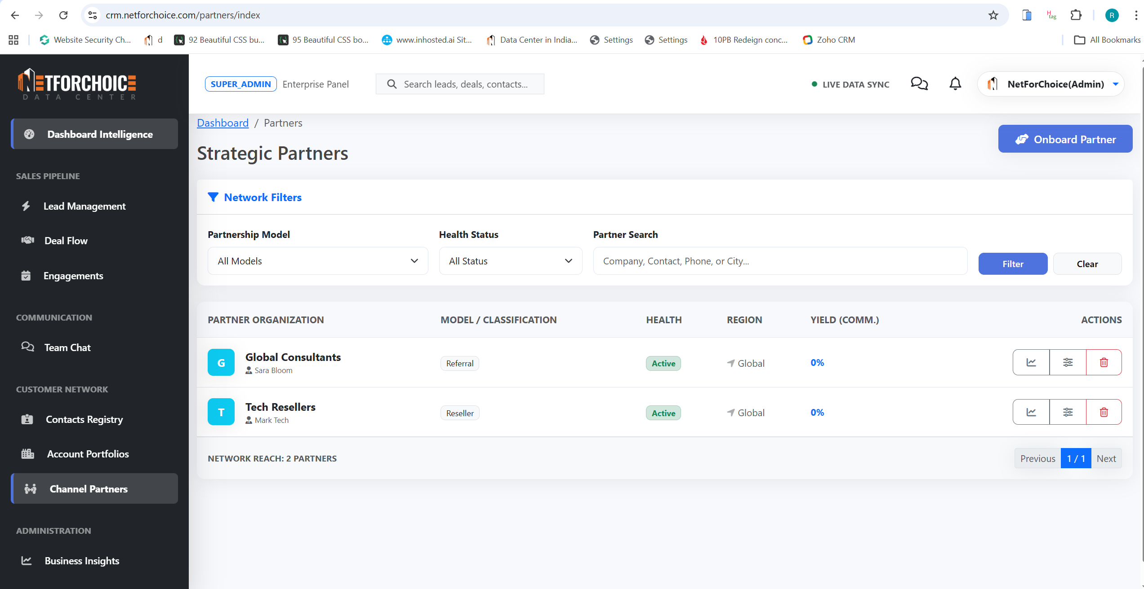Open Deal Flow sidebar item
This screenshot has width=1144, height=589.
click(x=66, y=241)
